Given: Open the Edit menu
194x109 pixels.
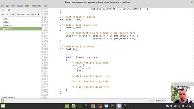Looking at the screenshot, I should [x=8, y=6].
